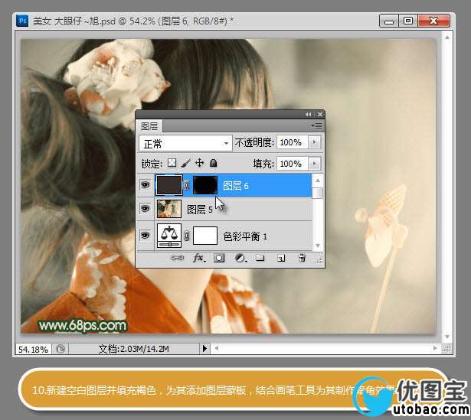Click the color balance scales adjustment icon
Image resolution: width=471 pixels, height=420 pixels.
[169, 236]
